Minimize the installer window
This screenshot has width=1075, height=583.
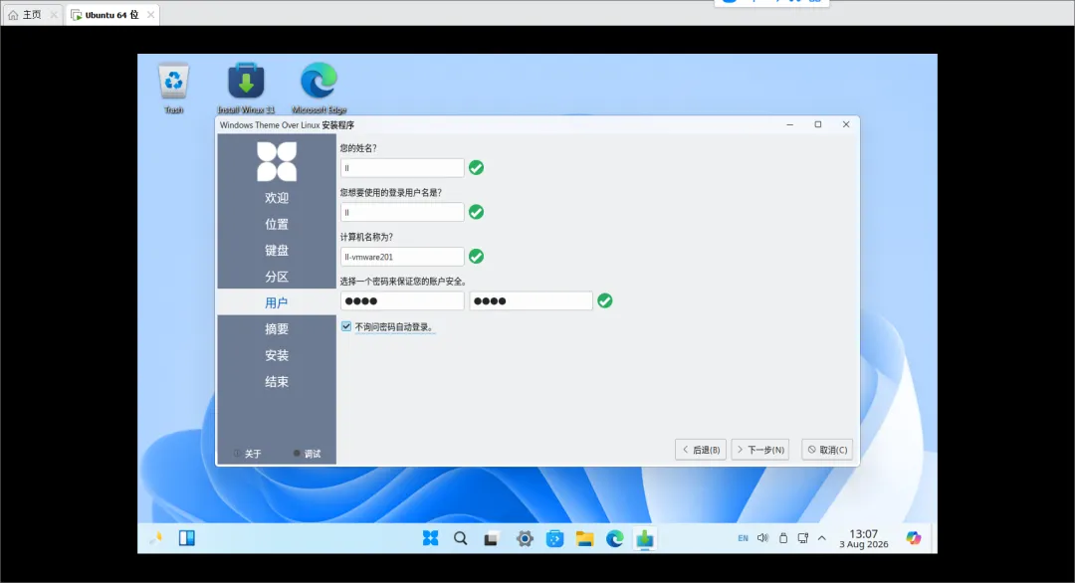(789, 124)
